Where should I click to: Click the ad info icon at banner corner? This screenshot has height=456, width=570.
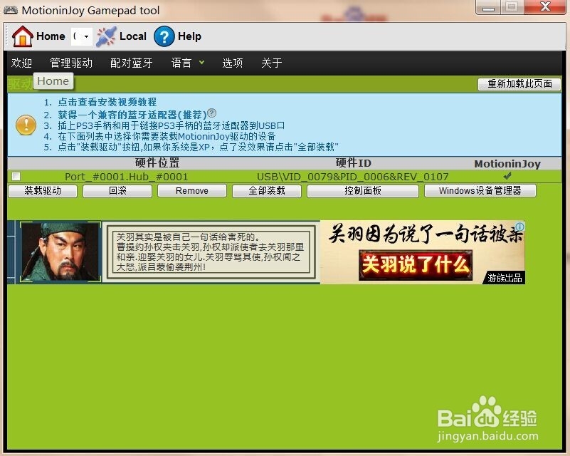[520, 226]
